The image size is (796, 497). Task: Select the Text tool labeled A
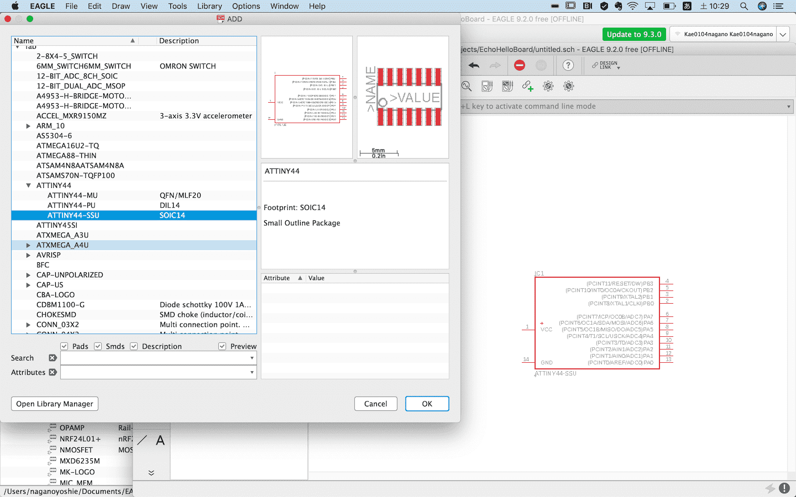(160, 440)
